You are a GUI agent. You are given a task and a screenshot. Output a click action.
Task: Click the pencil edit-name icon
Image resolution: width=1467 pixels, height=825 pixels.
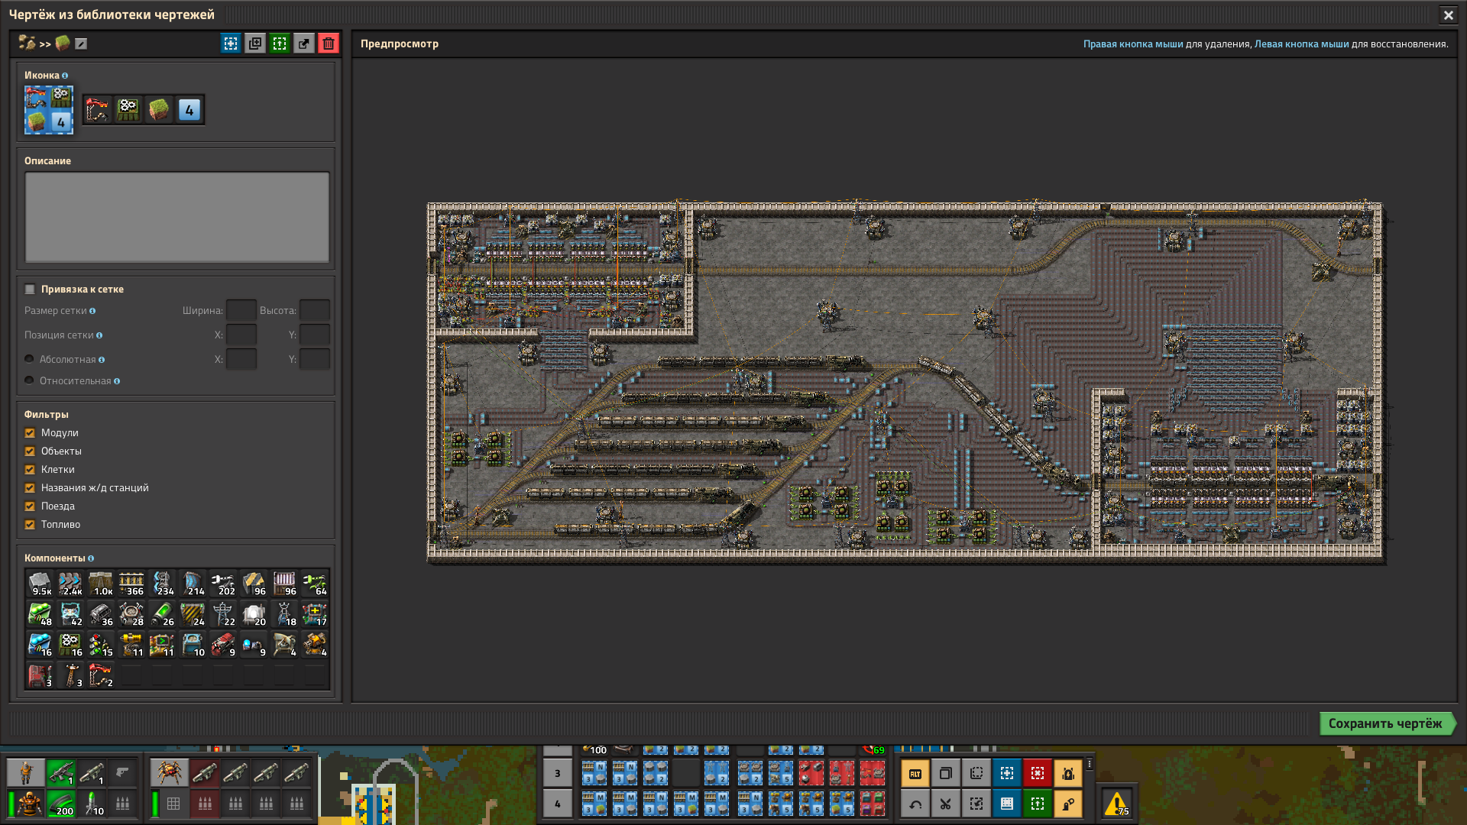tap(81, 44)
